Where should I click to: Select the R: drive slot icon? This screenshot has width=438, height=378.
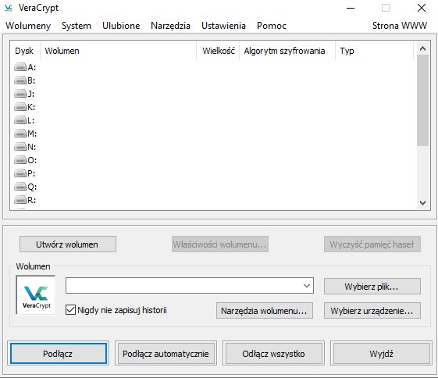[x=20, y=200]
